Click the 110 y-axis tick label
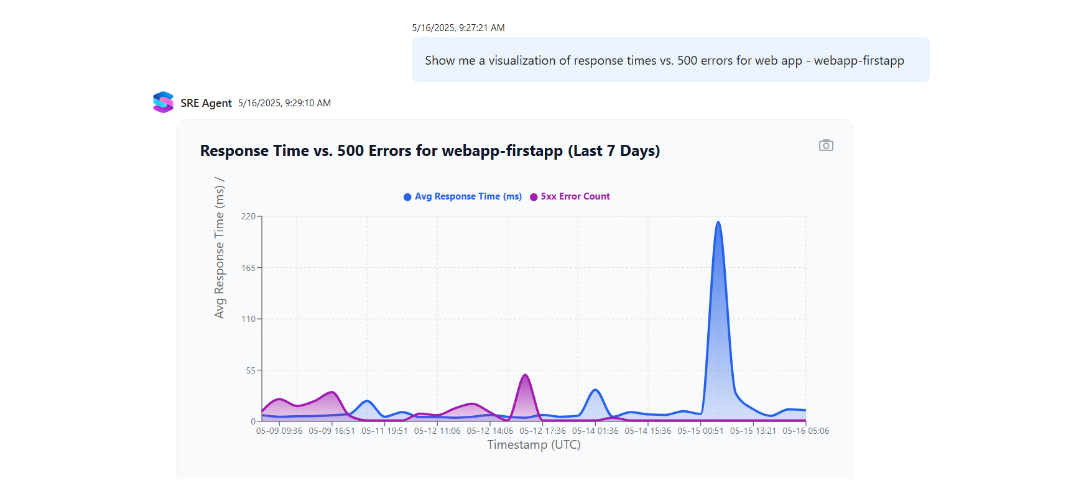1066x491 pixels. 248,319
